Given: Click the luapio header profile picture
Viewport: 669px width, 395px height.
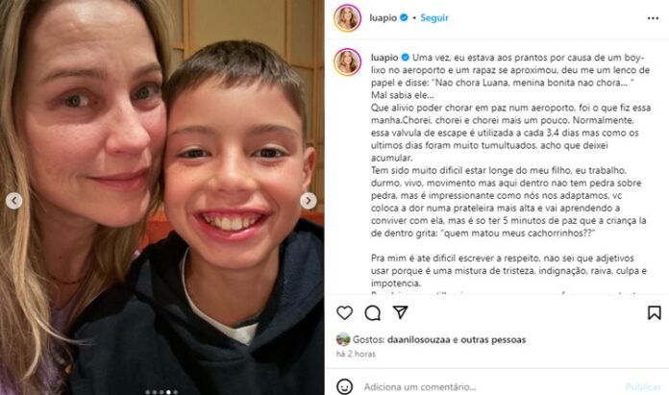Looking at the screenshot, I should [347, 18].
